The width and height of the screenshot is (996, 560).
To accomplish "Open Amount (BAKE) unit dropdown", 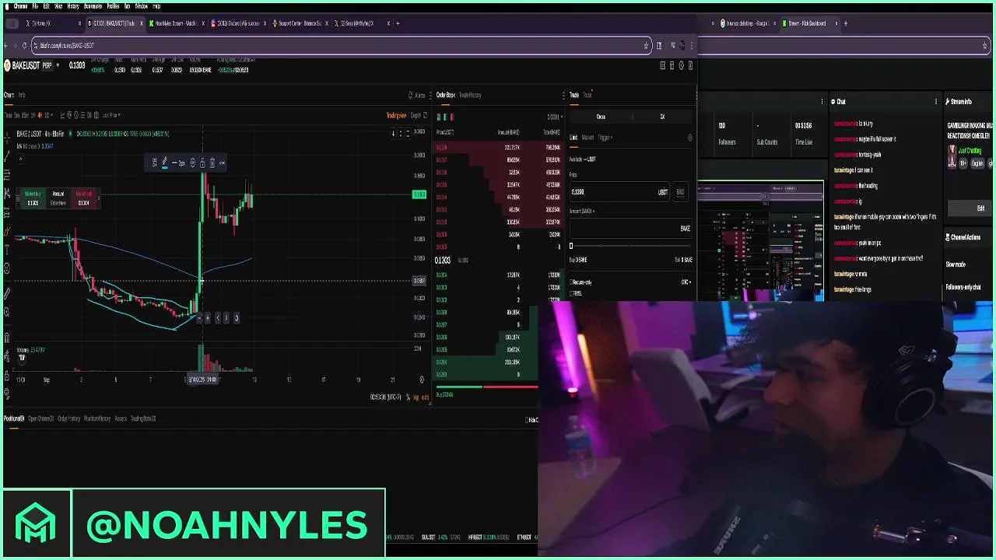I will 582,211.
